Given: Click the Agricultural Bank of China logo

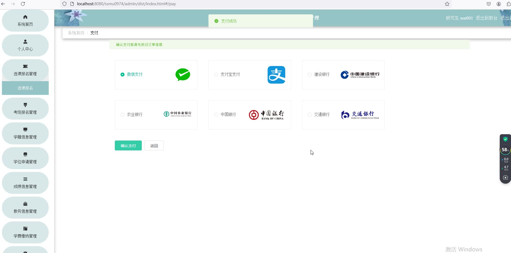Looking at the screenshot, I should [178, 114].
